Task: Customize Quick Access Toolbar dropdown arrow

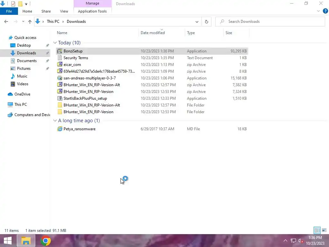Action: 26,4
